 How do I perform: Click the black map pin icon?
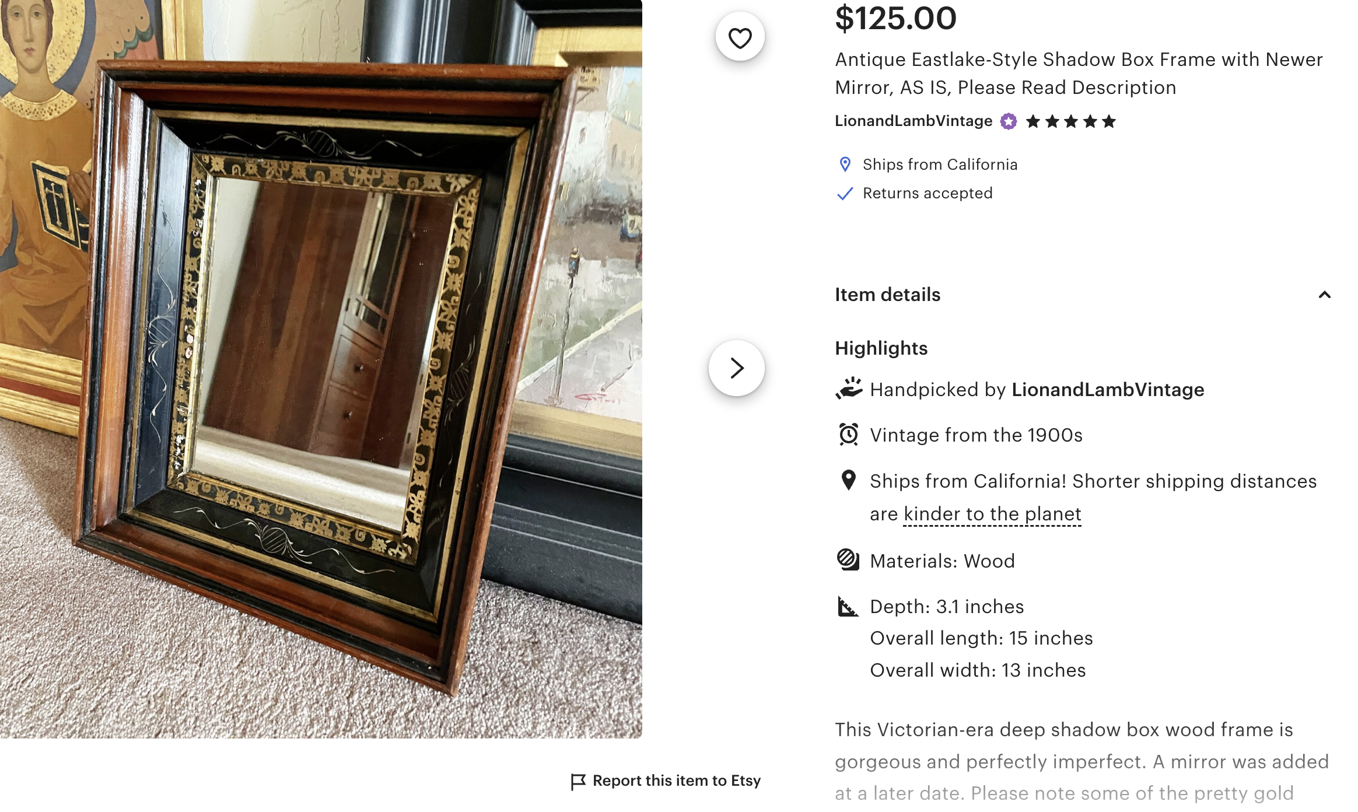pos(849,480)
